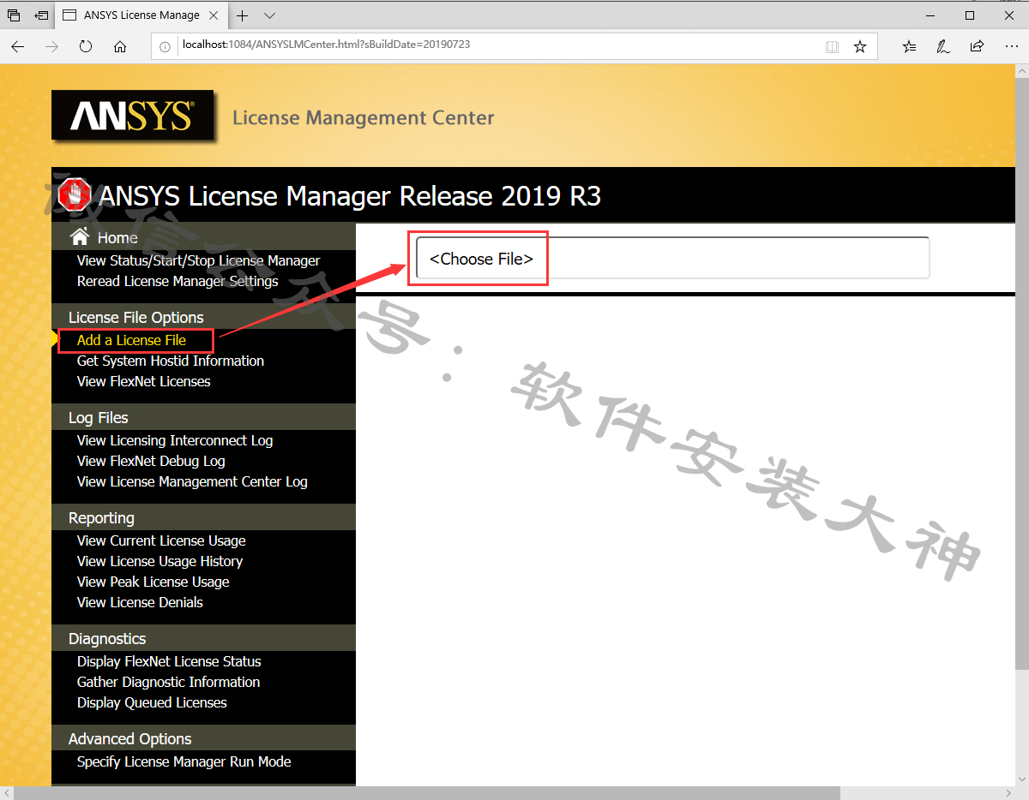Click the horizontal page scrollbar
Image resolution: width=1029 pixels, height=800 pixels.
[x=429, y=793]
